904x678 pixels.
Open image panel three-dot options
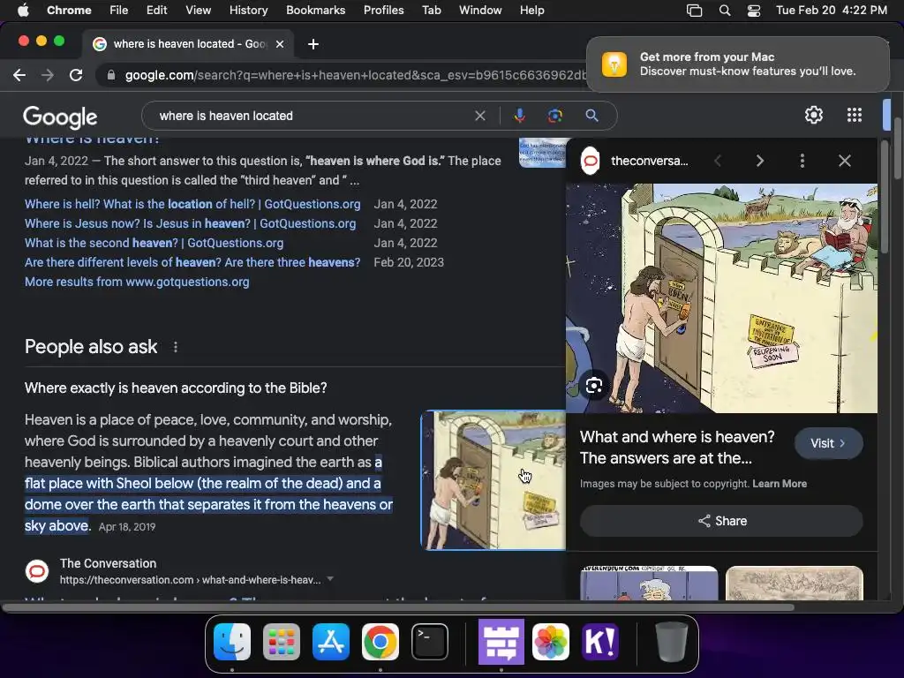pos(802,161)
